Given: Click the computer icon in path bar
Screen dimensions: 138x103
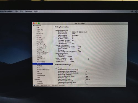Looking at the screenshot, I should click(x=34, y=85).
